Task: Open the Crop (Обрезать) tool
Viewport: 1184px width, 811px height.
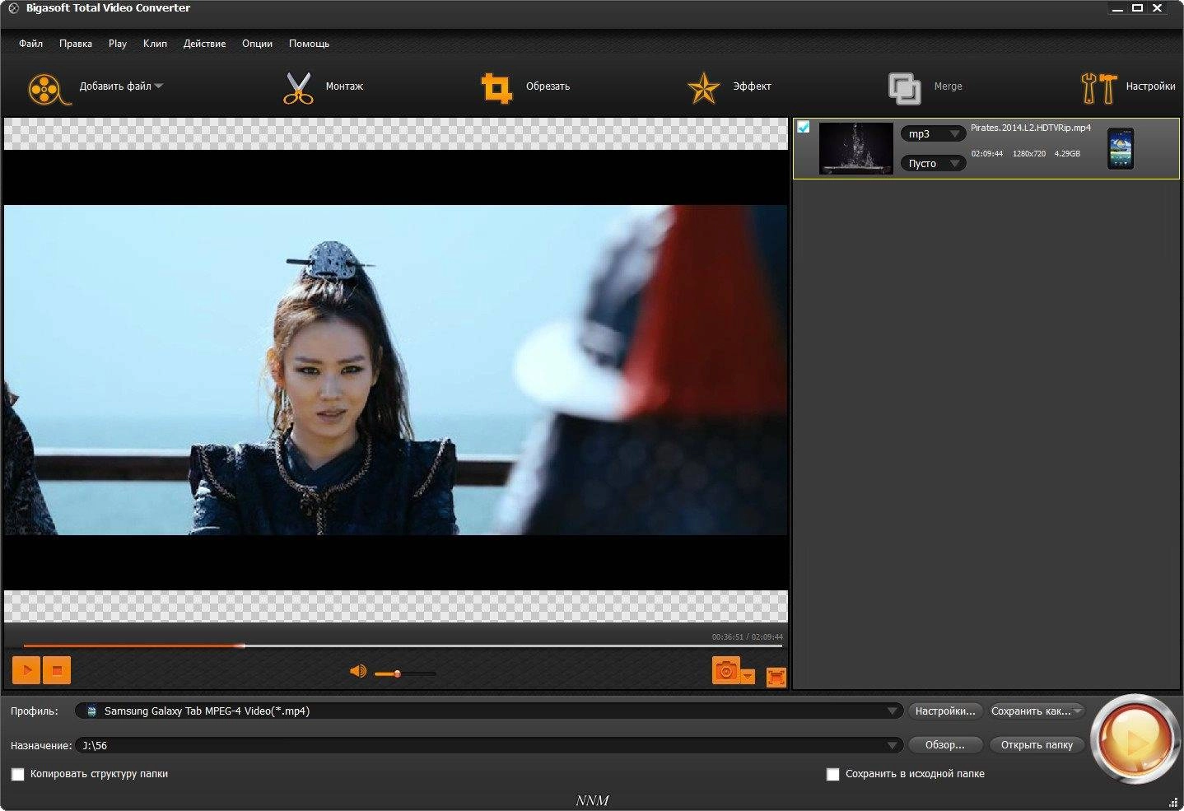Action: (496, 88)
